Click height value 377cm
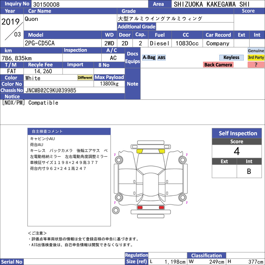This screenshot has height=265, width=265. click(x=256, y=262)
